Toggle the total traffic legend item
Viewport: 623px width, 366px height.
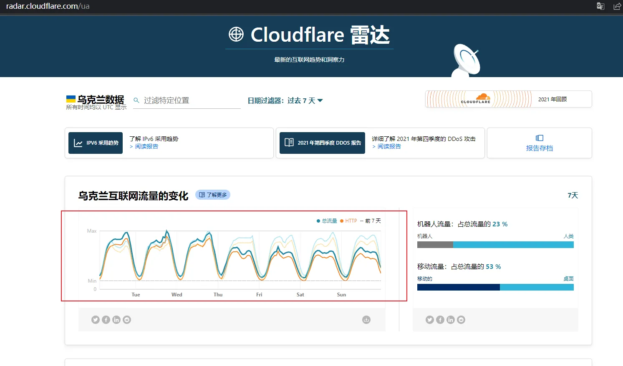click(x=327, y=221)
